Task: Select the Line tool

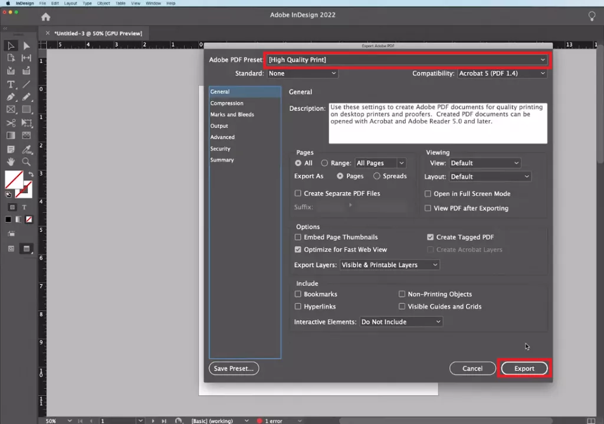Action: [x=27, y=84]
